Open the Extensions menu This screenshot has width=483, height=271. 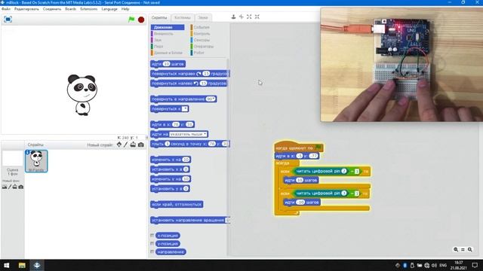click(89, 9)
